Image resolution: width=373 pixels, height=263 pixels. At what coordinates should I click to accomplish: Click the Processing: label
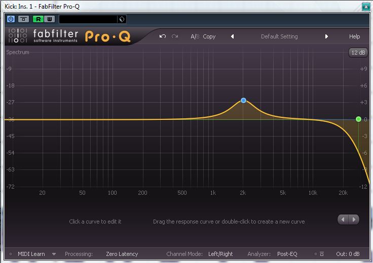pyautogui.click(x=79, y=254)
